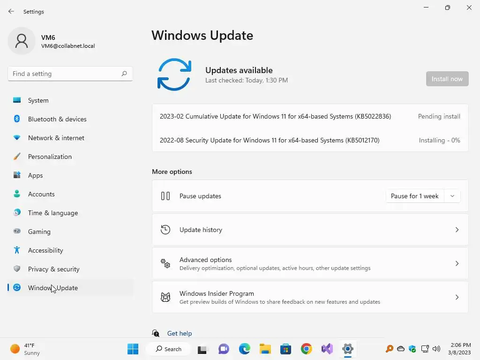Image resolution: width=480 pixels, height=360 pixels.
Task: Open Windows Insider Program via its chevron
Action: tap(457, 297)
